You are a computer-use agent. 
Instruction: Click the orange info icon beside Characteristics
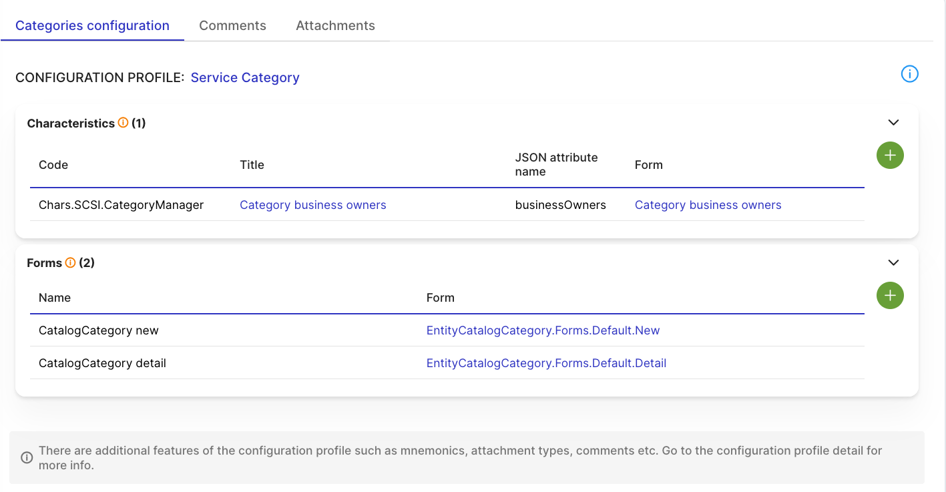123,123
